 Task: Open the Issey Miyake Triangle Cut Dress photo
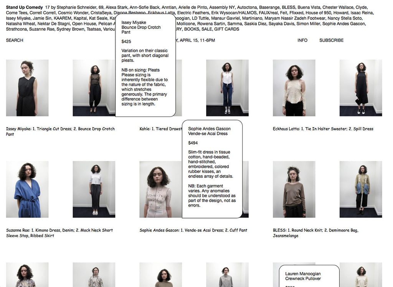point(27,88)
